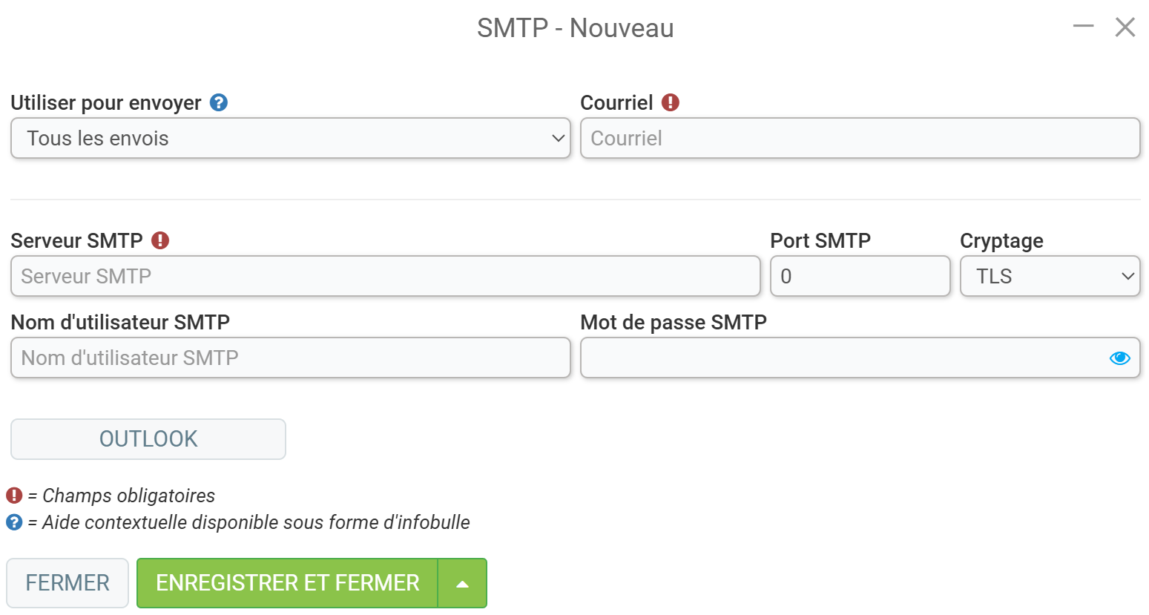1149x615 pixels.
Task: Click the FERMER button
Action: click(68, 583)
